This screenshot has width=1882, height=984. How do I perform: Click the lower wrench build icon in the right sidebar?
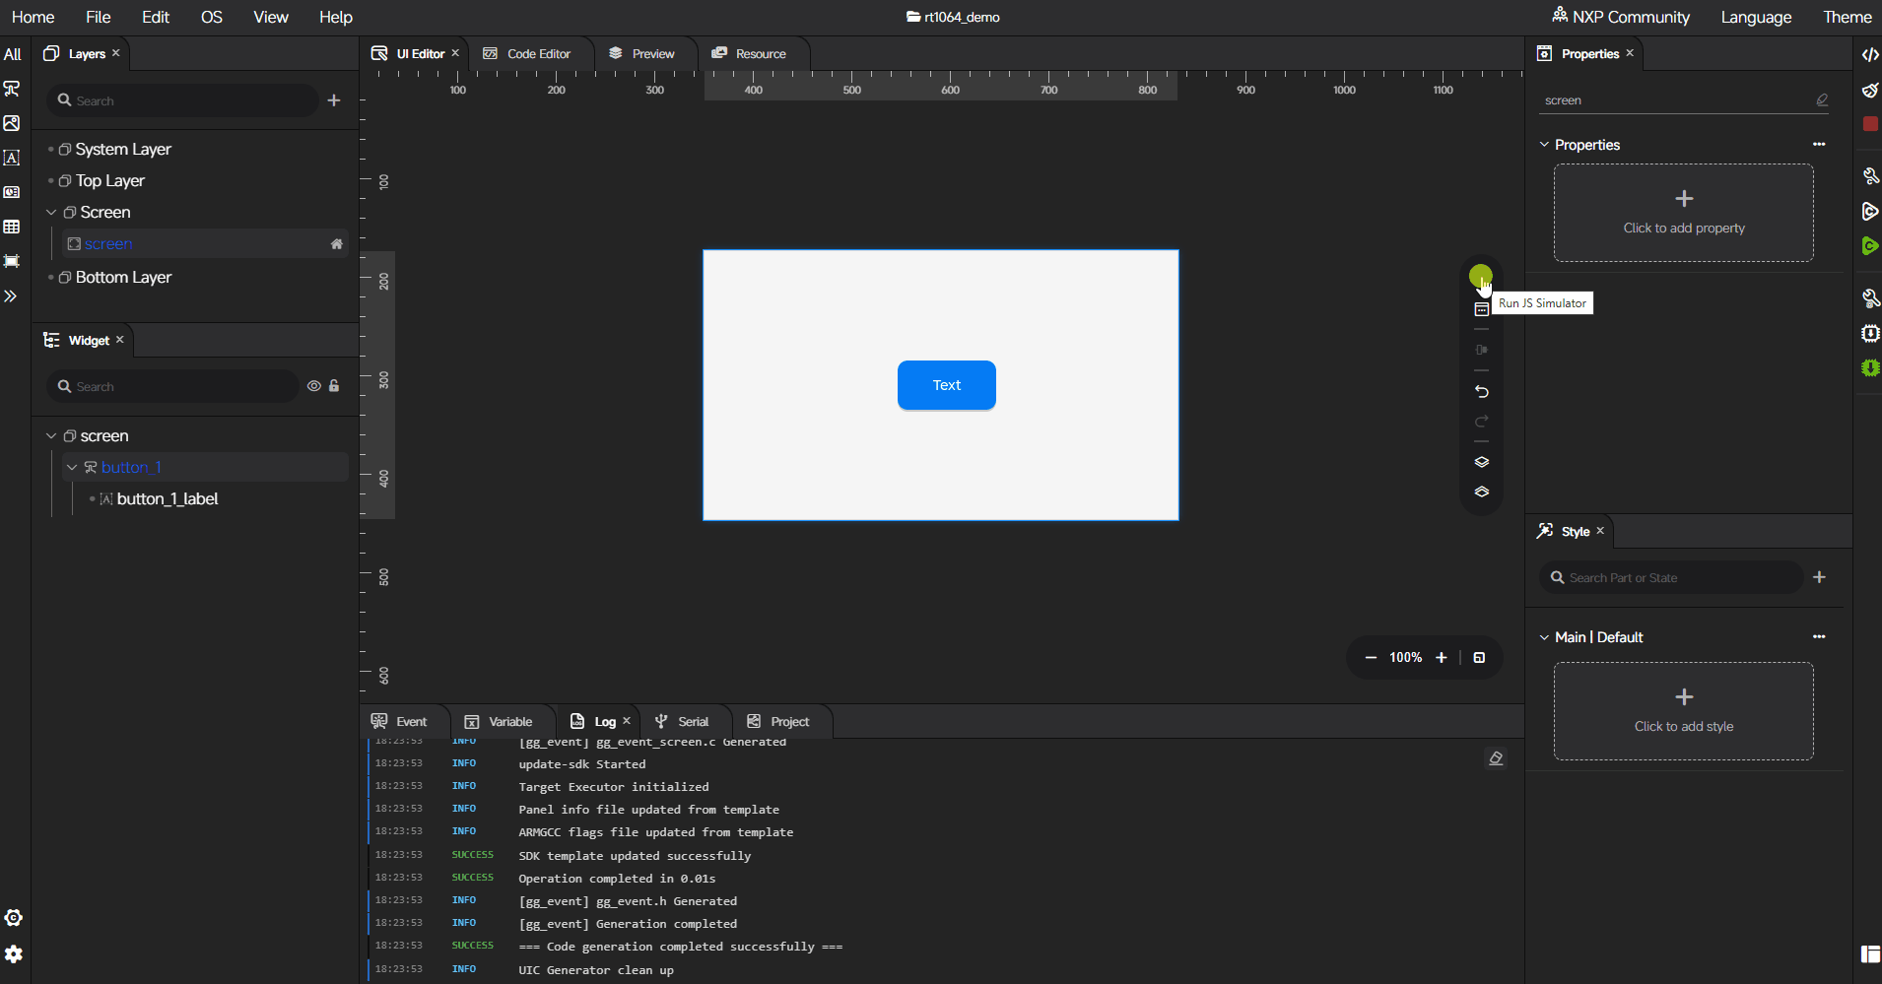1869,297
